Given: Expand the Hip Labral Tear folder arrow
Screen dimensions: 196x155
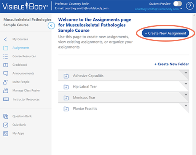Looking at the screenshot, I should click(186, 84).
